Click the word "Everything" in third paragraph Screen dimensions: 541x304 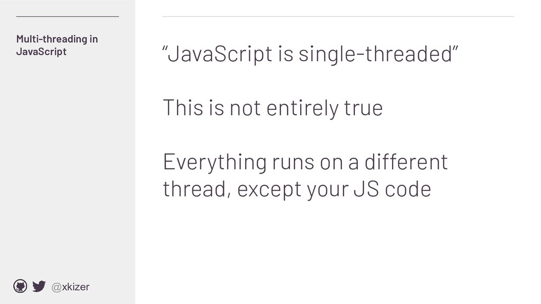click(214, 161)
